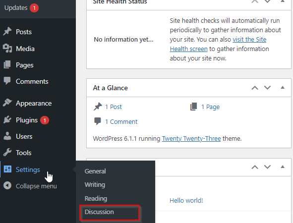The image size is (293, 223).
Task: Click the Appearance paintbrush icon
Action: point(7,103)
